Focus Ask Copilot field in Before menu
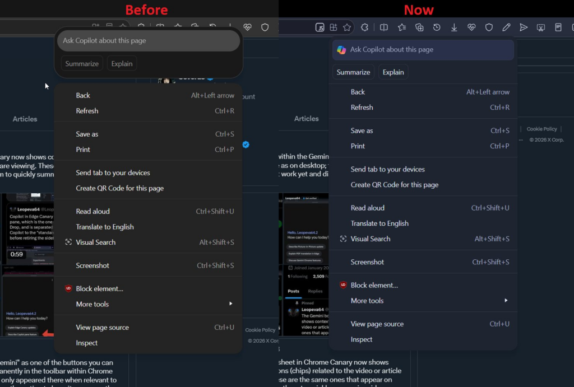Screen dimensions: 574x387 click(149, 40)
